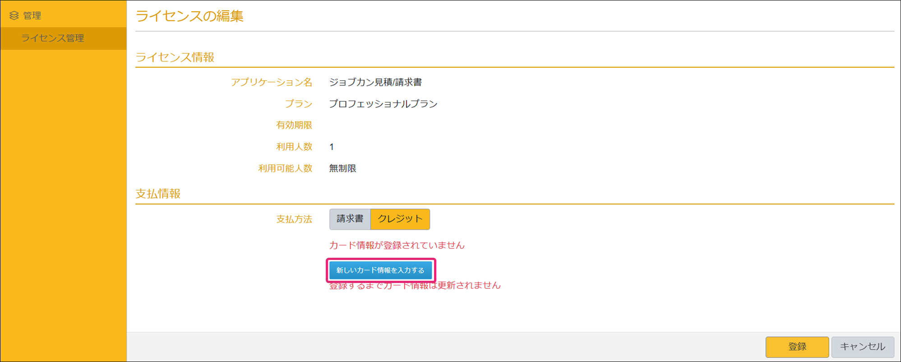Viewport: 901px width, 362px height.
Task: Click the ライセンスの編集 page title
Action: (x=189, y=16)
